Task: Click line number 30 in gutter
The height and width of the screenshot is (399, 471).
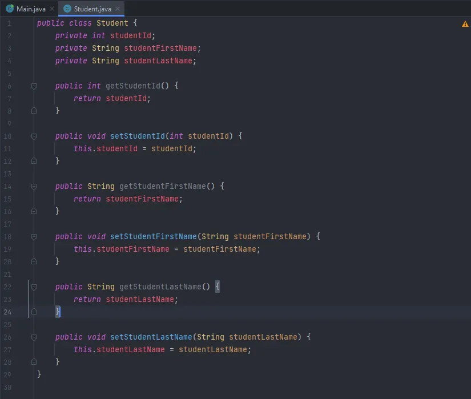Action: click(7, 387)
